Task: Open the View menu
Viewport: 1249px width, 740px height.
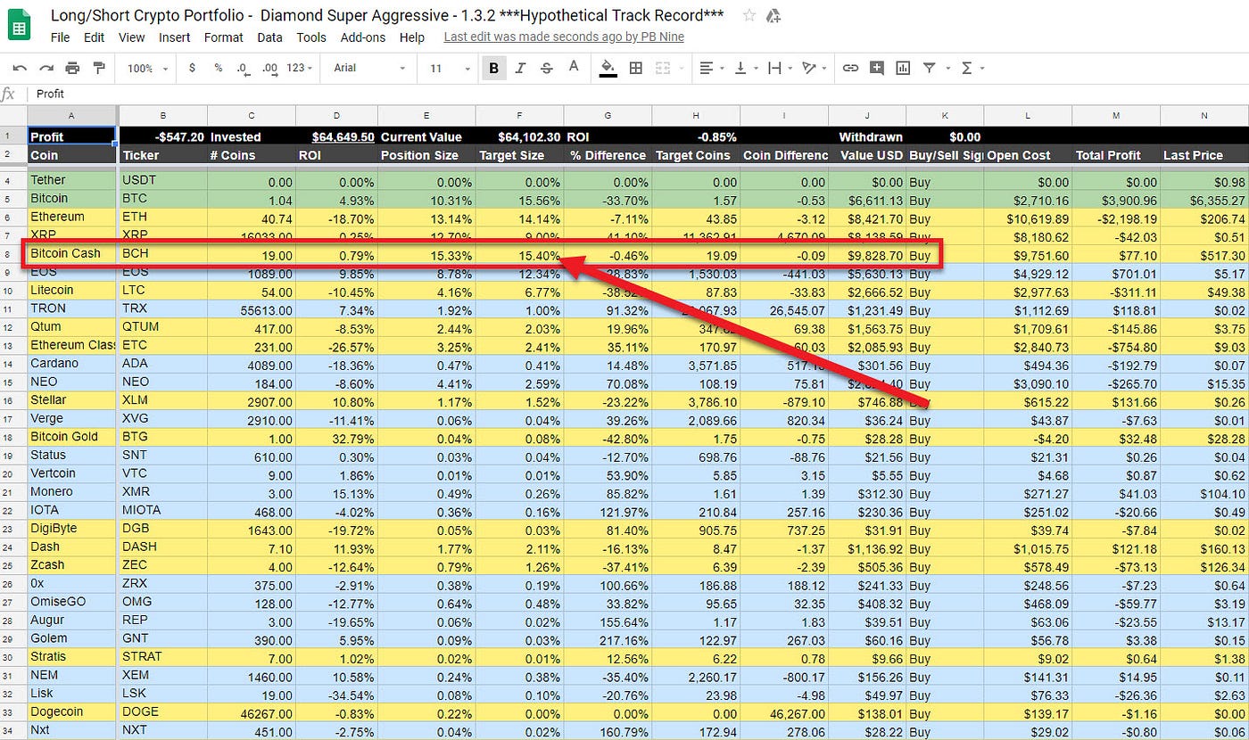Action: [x=131, y=37]
